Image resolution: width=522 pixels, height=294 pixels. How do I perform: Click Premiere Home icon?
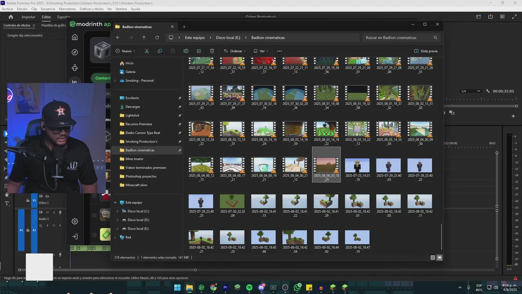[x=11, y=17]
